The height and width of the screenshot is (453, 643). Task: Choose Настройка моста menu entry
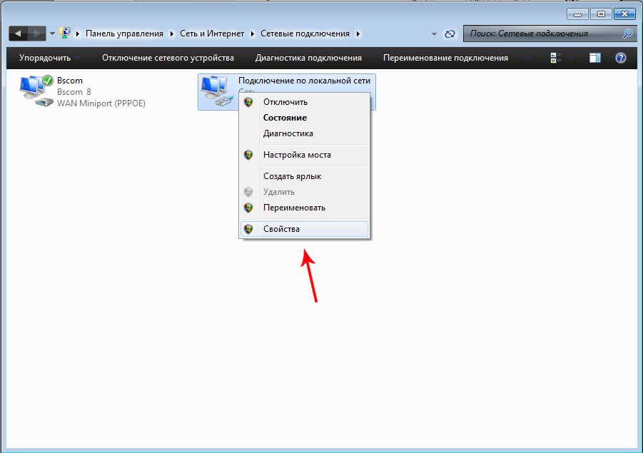[x=297, y=155]
